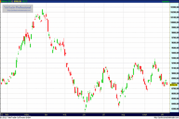Viewport: 179px width, 119px height.
Task: Click the '12' year marker on time axis
Action: 2,114
